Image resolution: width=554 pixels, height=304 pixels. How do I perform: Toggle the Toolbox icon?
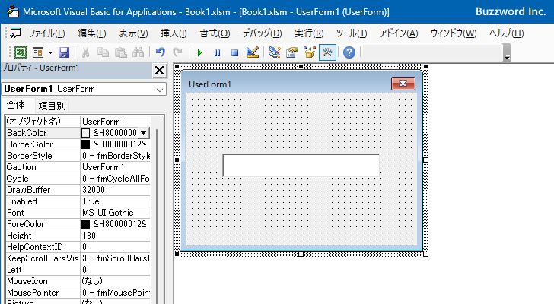[x=327, y=53]
